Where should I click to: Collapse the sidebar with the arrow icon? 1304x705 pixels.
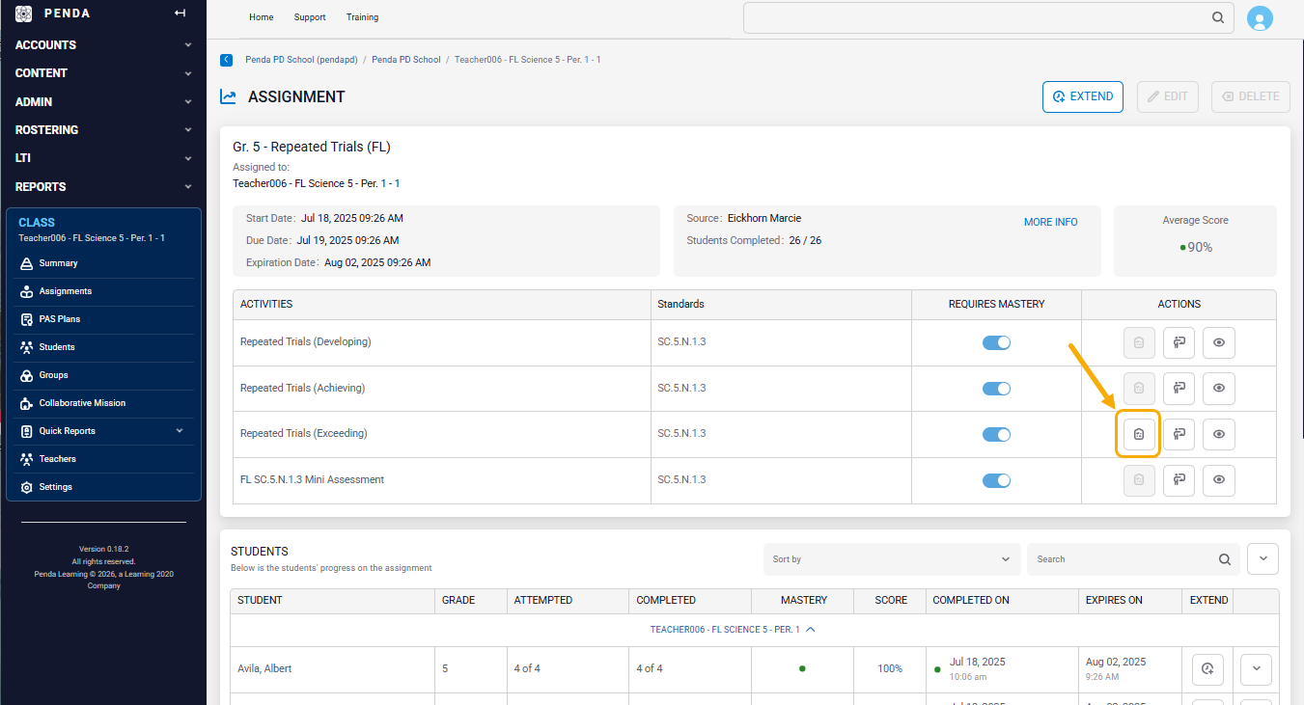(x=180, y=14)
